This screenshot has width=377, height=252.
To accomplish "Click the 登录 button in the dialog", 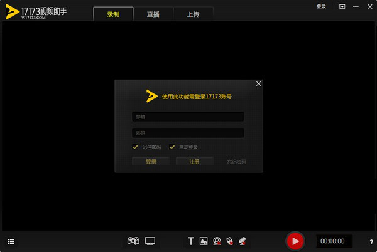I will [151, 161].
